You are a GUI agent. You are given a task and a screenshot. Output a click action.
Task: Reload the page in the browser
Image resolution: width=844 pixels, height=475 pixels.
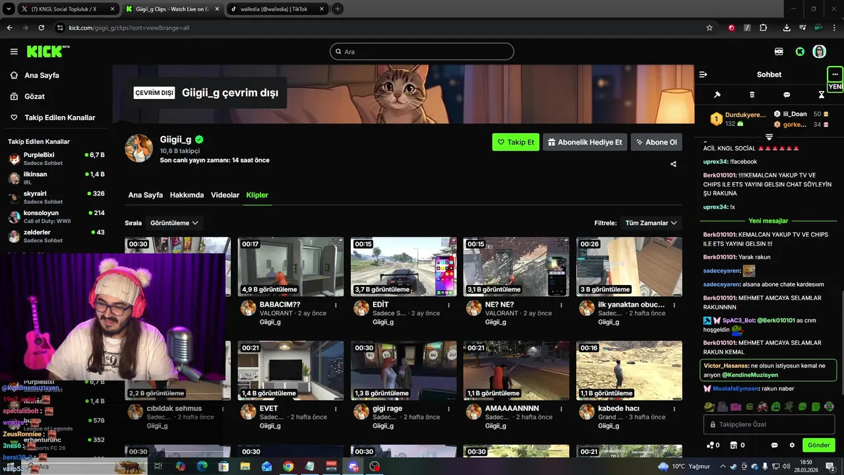[42, 28]
